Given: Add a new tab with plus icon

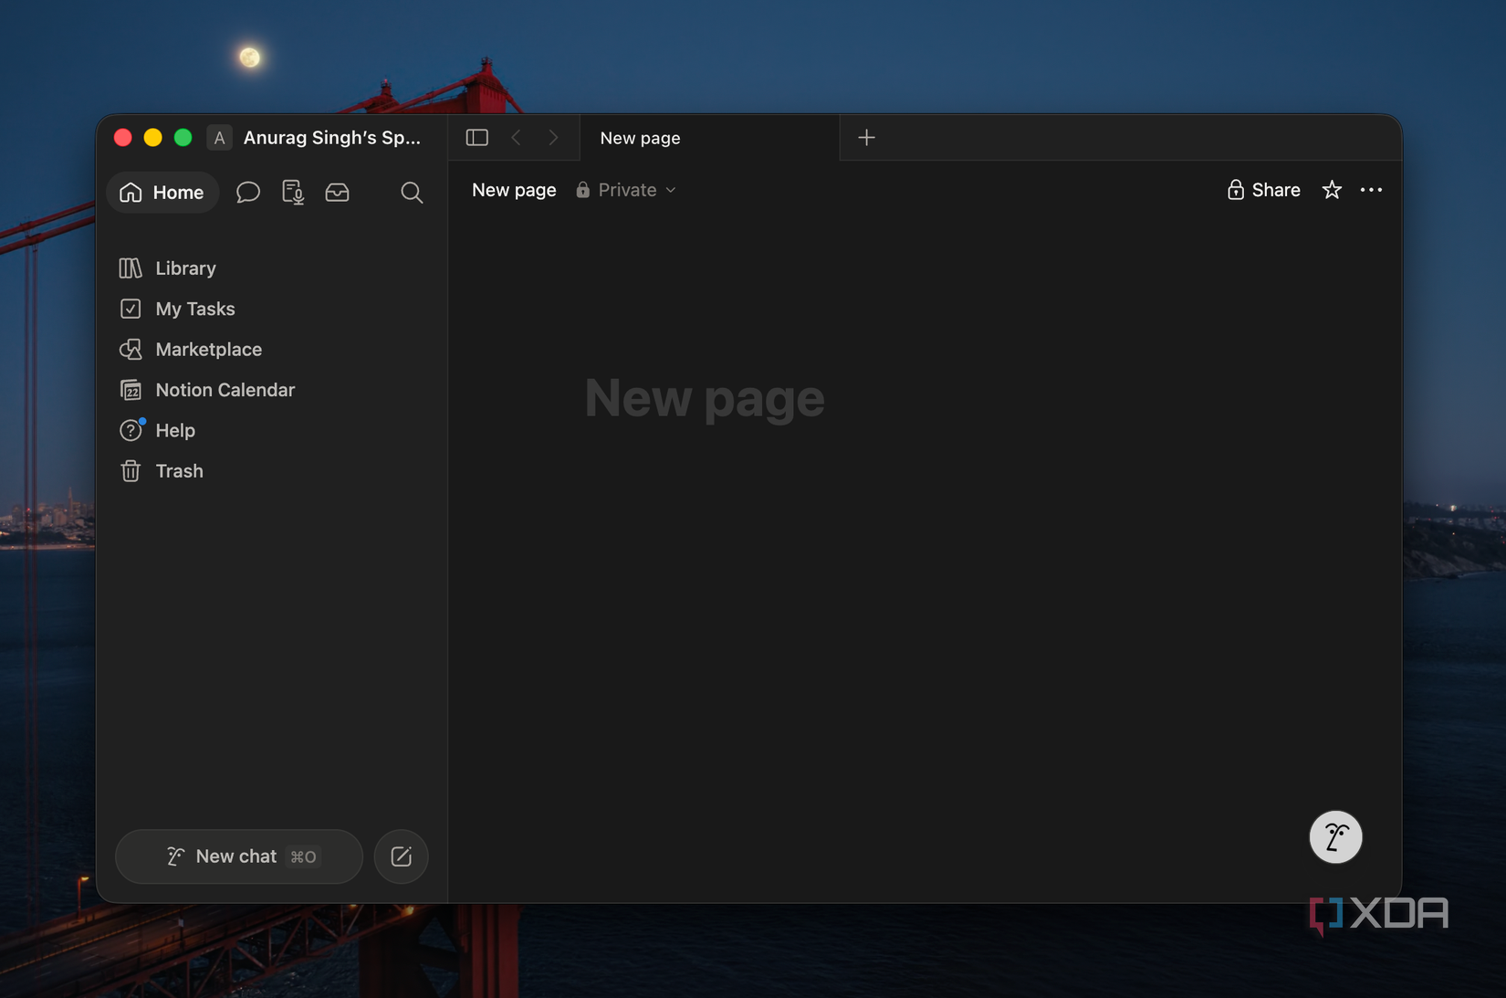Looking at the screenshot, I should 866,137.
